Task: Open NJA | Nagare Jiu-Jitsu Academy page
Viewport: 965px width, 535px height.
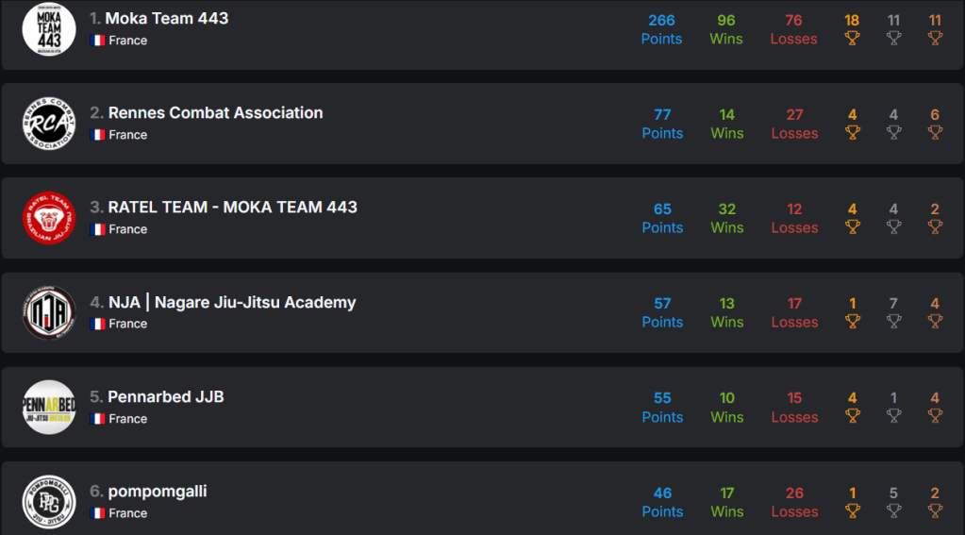Action: (x=232, y=302)
